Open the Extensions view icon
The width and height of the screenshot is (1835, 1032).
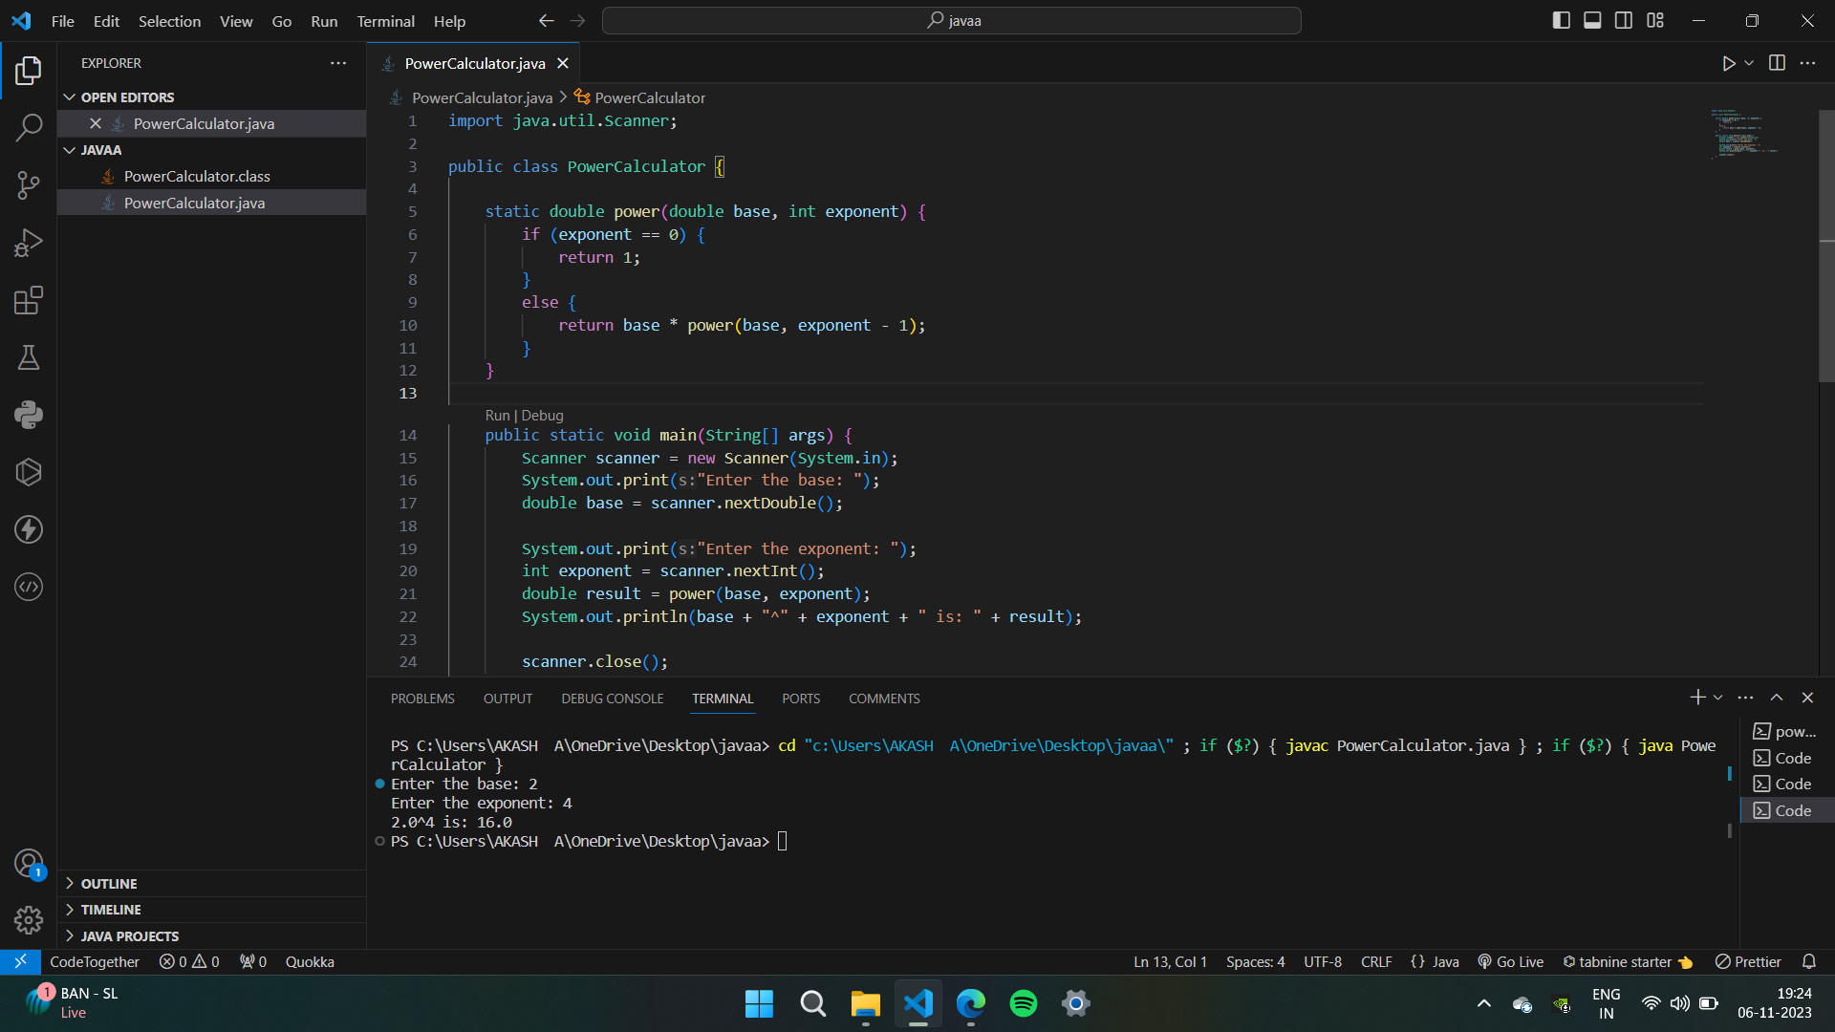29,300
